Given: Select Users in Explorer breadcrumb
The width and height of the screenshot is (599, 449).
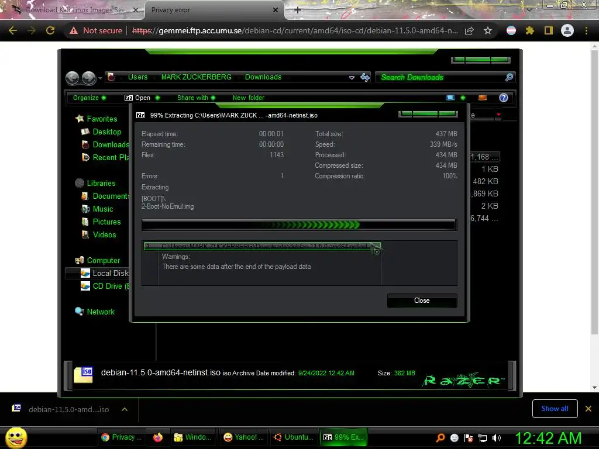Looking at the screenshot, I should click(137, 77).
